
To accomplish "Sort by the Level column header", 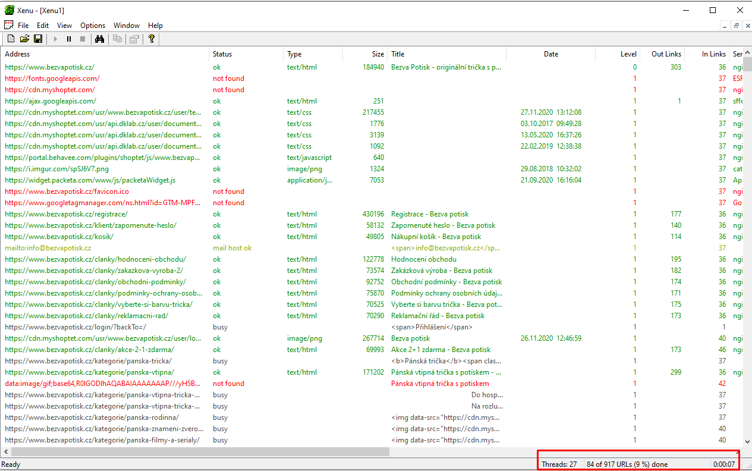I will coord(618,54).
